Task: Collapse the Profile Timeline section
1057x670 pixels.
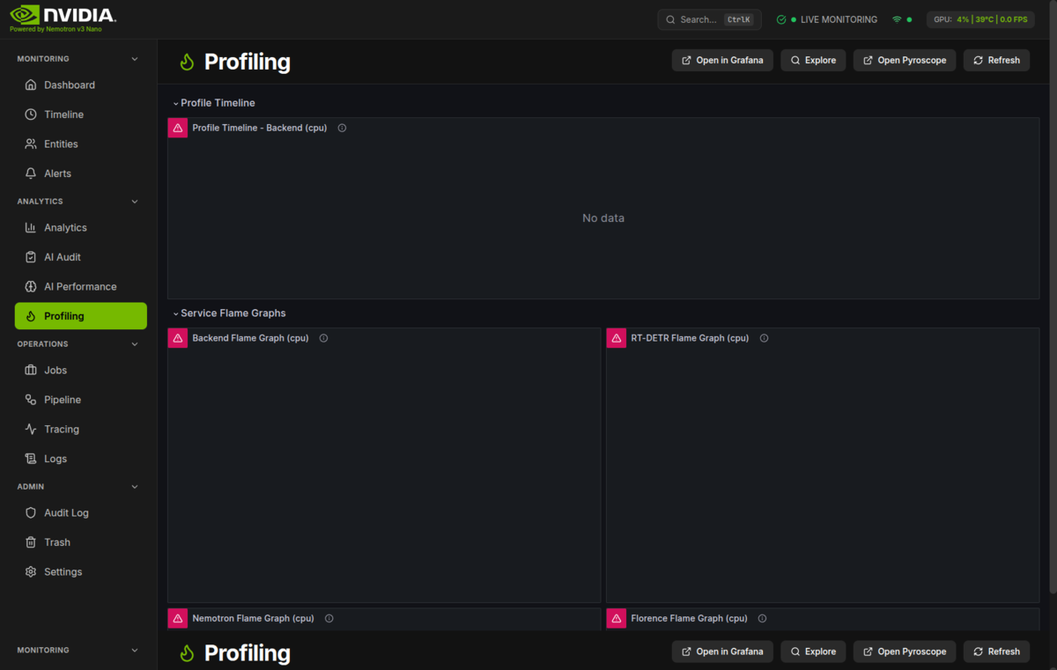Action: pyautogui.click(x=174, y=103)
